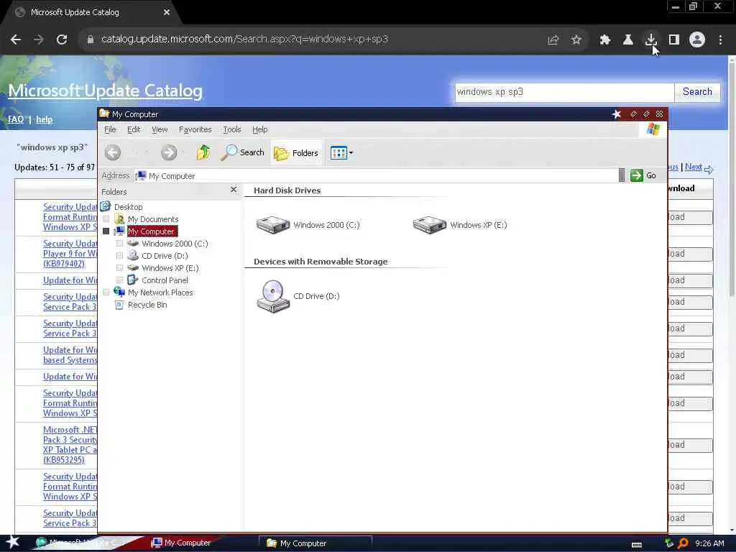Screen dimensions: 736x552
Task: Open the keyboard tray icon
Action: click(637, 545)
